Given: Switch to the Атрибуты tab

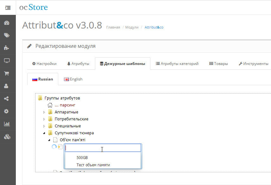Looking at the screenshot, I should 78,64.
